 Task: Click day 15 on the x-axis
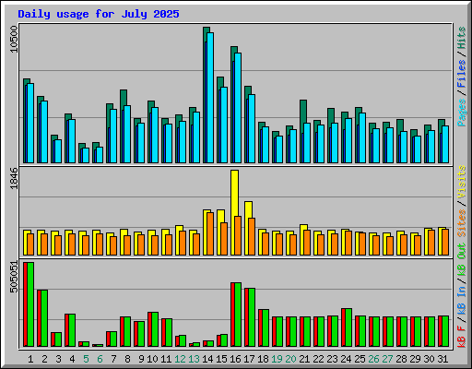(x=221, y=359)
